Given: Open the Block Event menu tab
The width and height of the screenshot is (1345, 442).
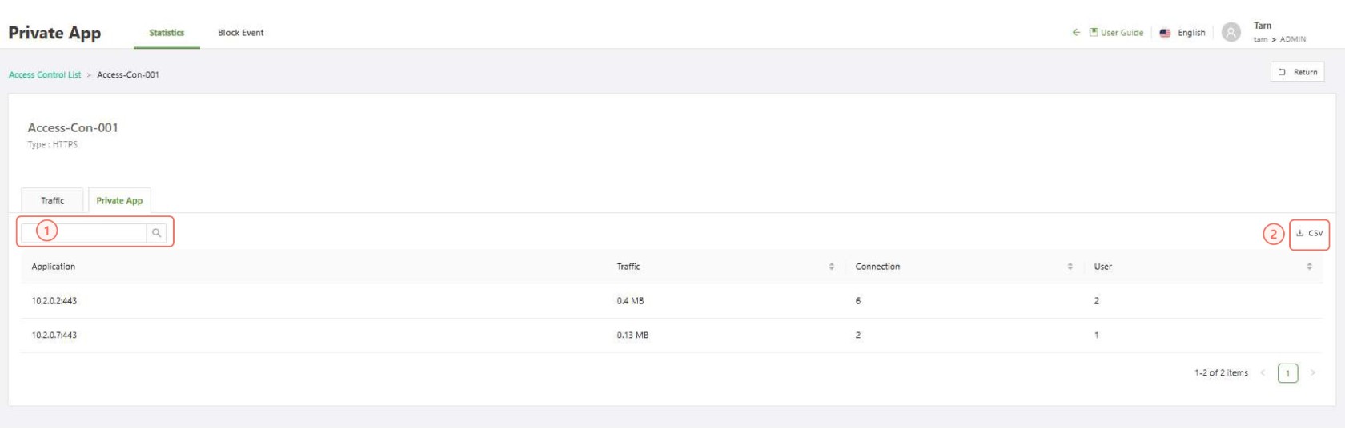Looking at the screenshot, I should point(240,33).
